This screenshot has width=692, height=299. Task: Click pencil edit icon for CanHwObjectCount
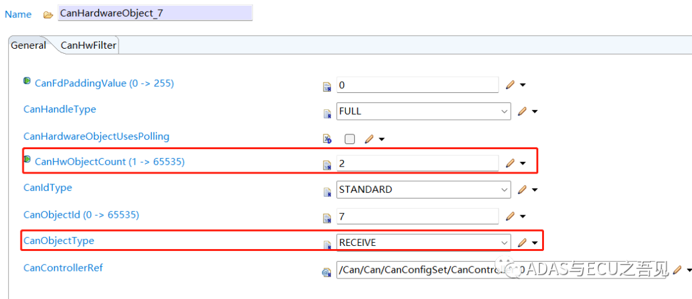pyautogui.click(x=510, y=163)
